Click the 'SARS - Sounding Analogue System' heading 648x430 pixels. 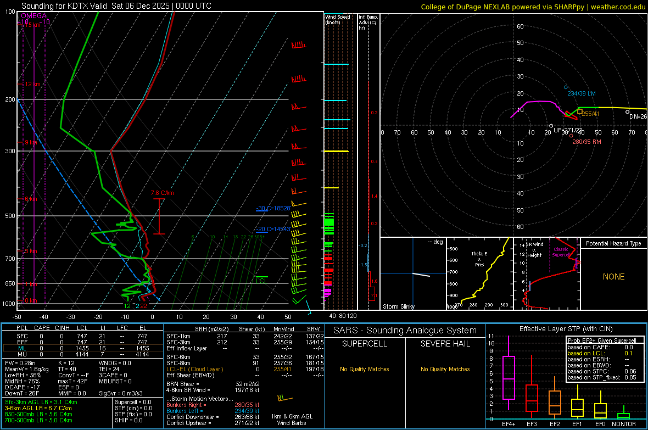[x=405, y=331]
